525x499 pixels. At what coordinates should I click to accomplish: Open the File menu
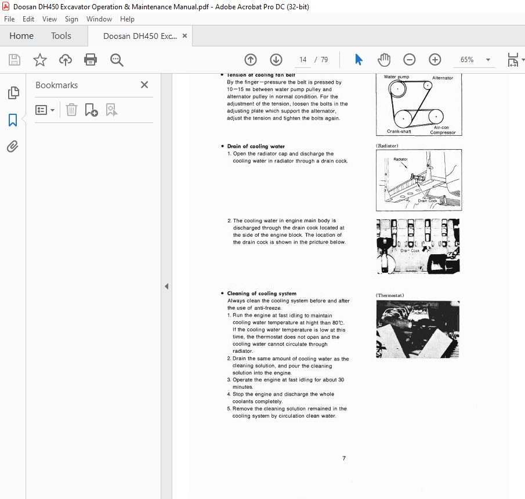(9, 19)
